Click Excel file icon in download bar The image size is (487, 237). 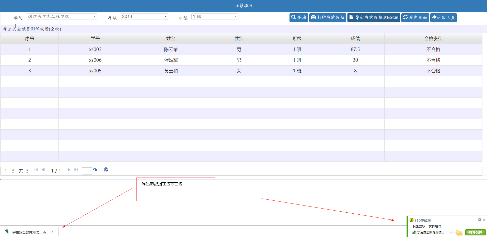point(7,232)
